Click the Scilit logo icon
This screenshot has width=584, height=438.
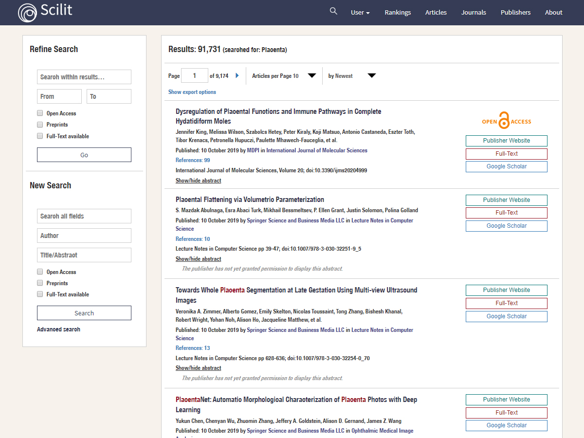[x=27, y=13]
